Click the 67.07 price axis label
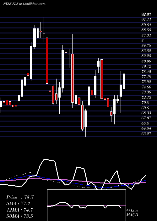 pos(146,118)
